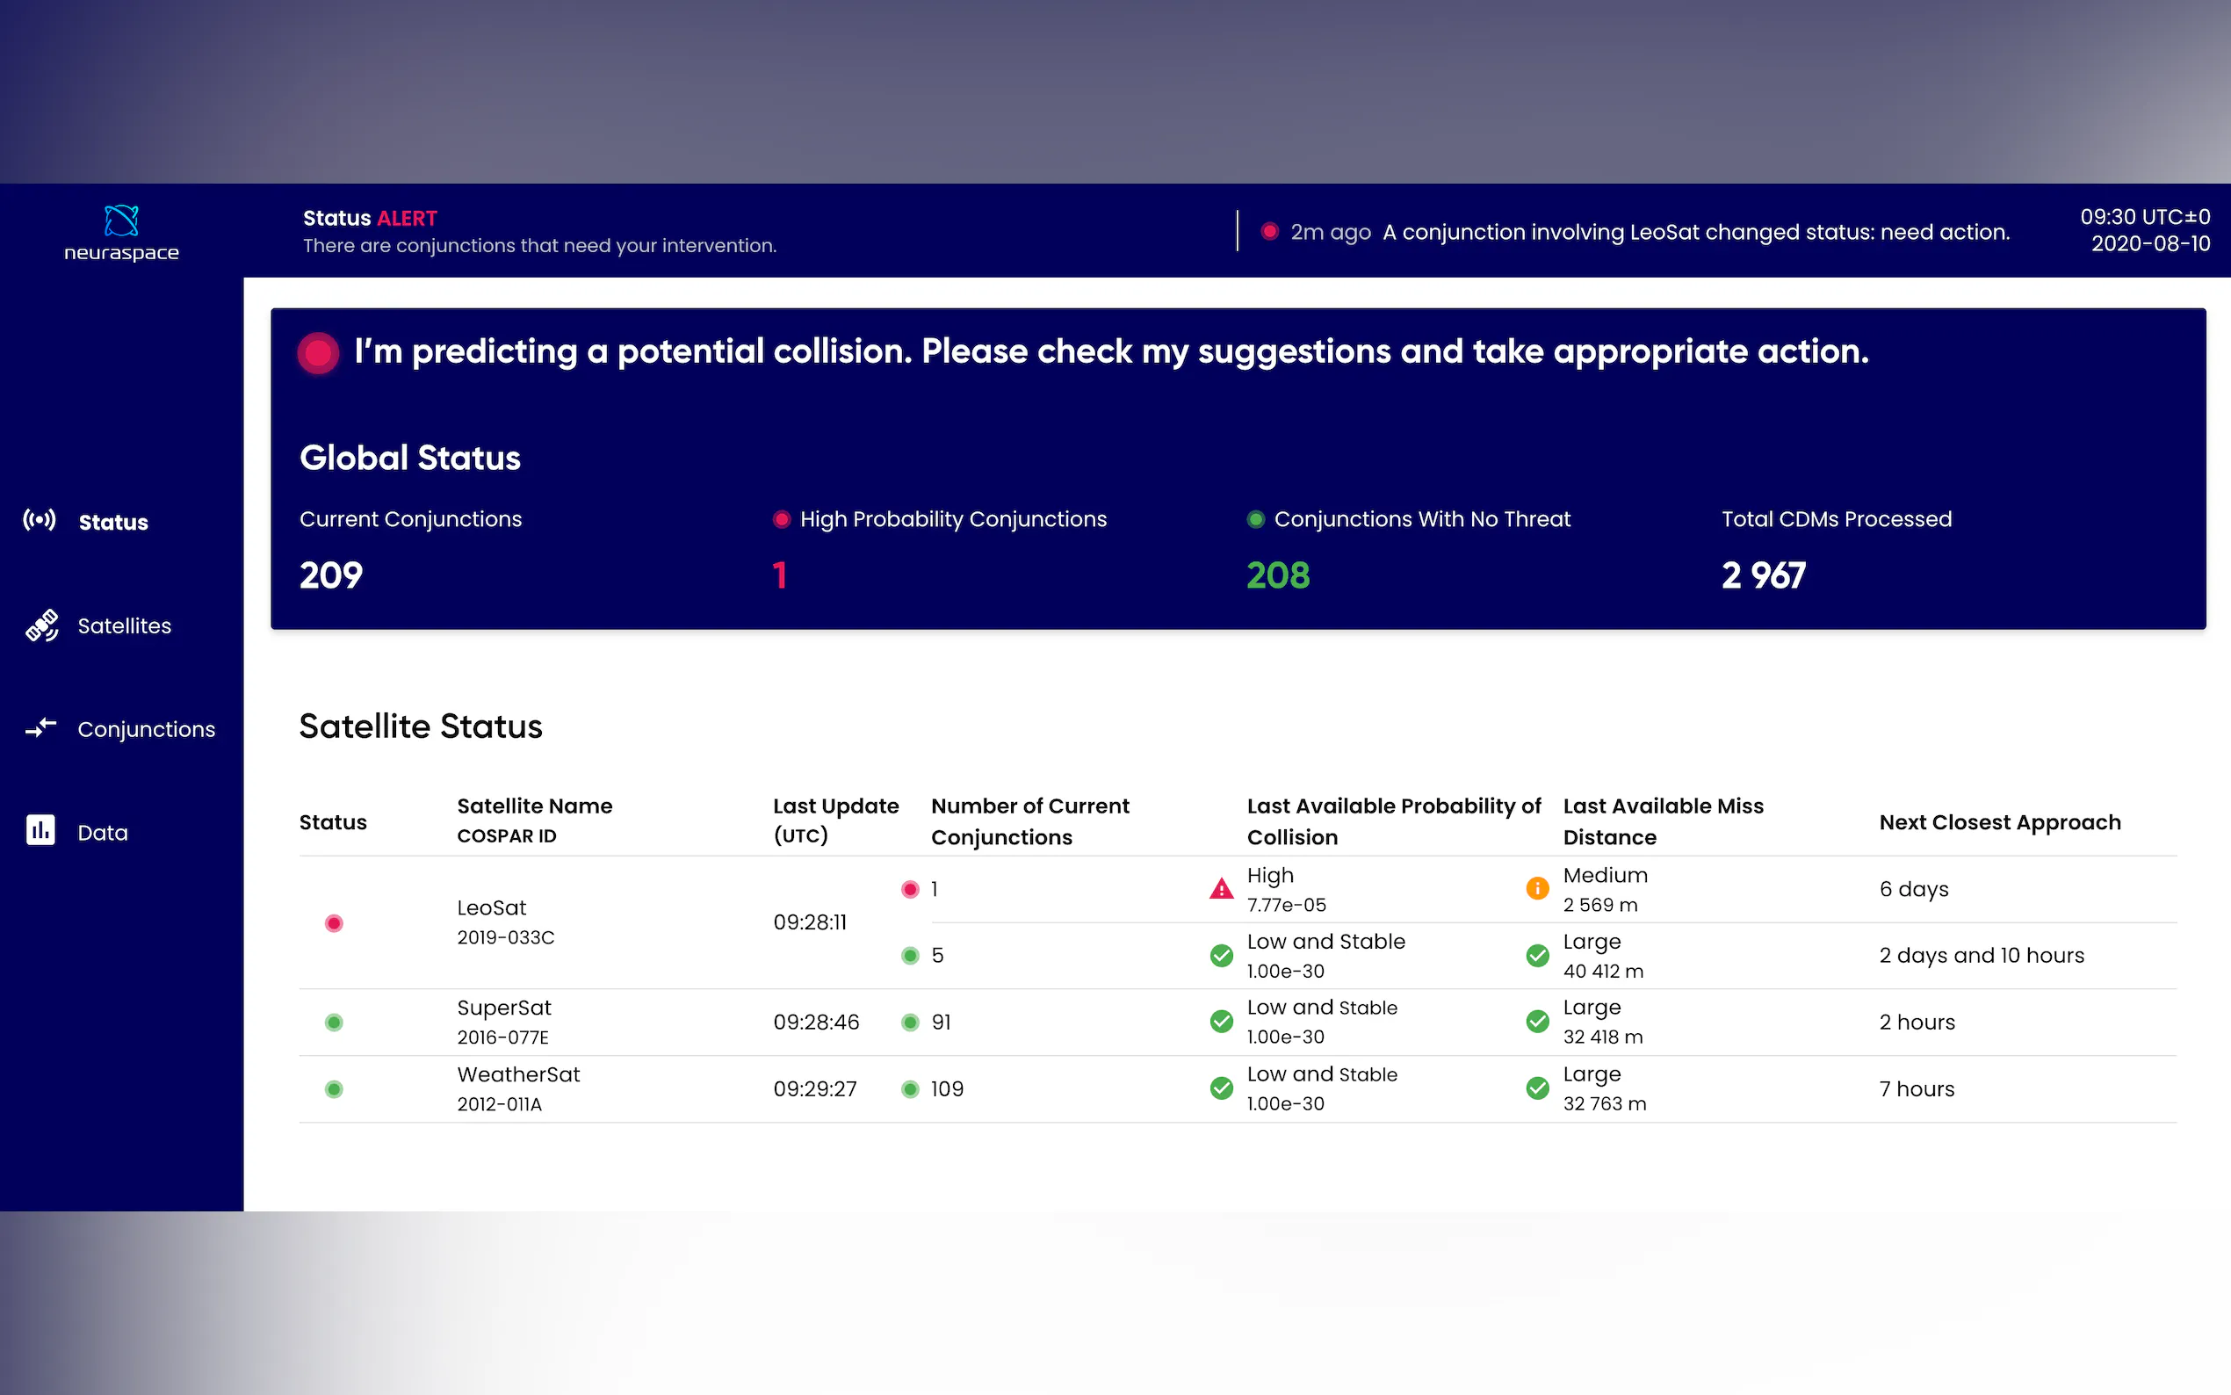Click the Conjunctions arrows icon
Image resolution: width=2231 pixels, height=1395 pixels.
(40, 728)
